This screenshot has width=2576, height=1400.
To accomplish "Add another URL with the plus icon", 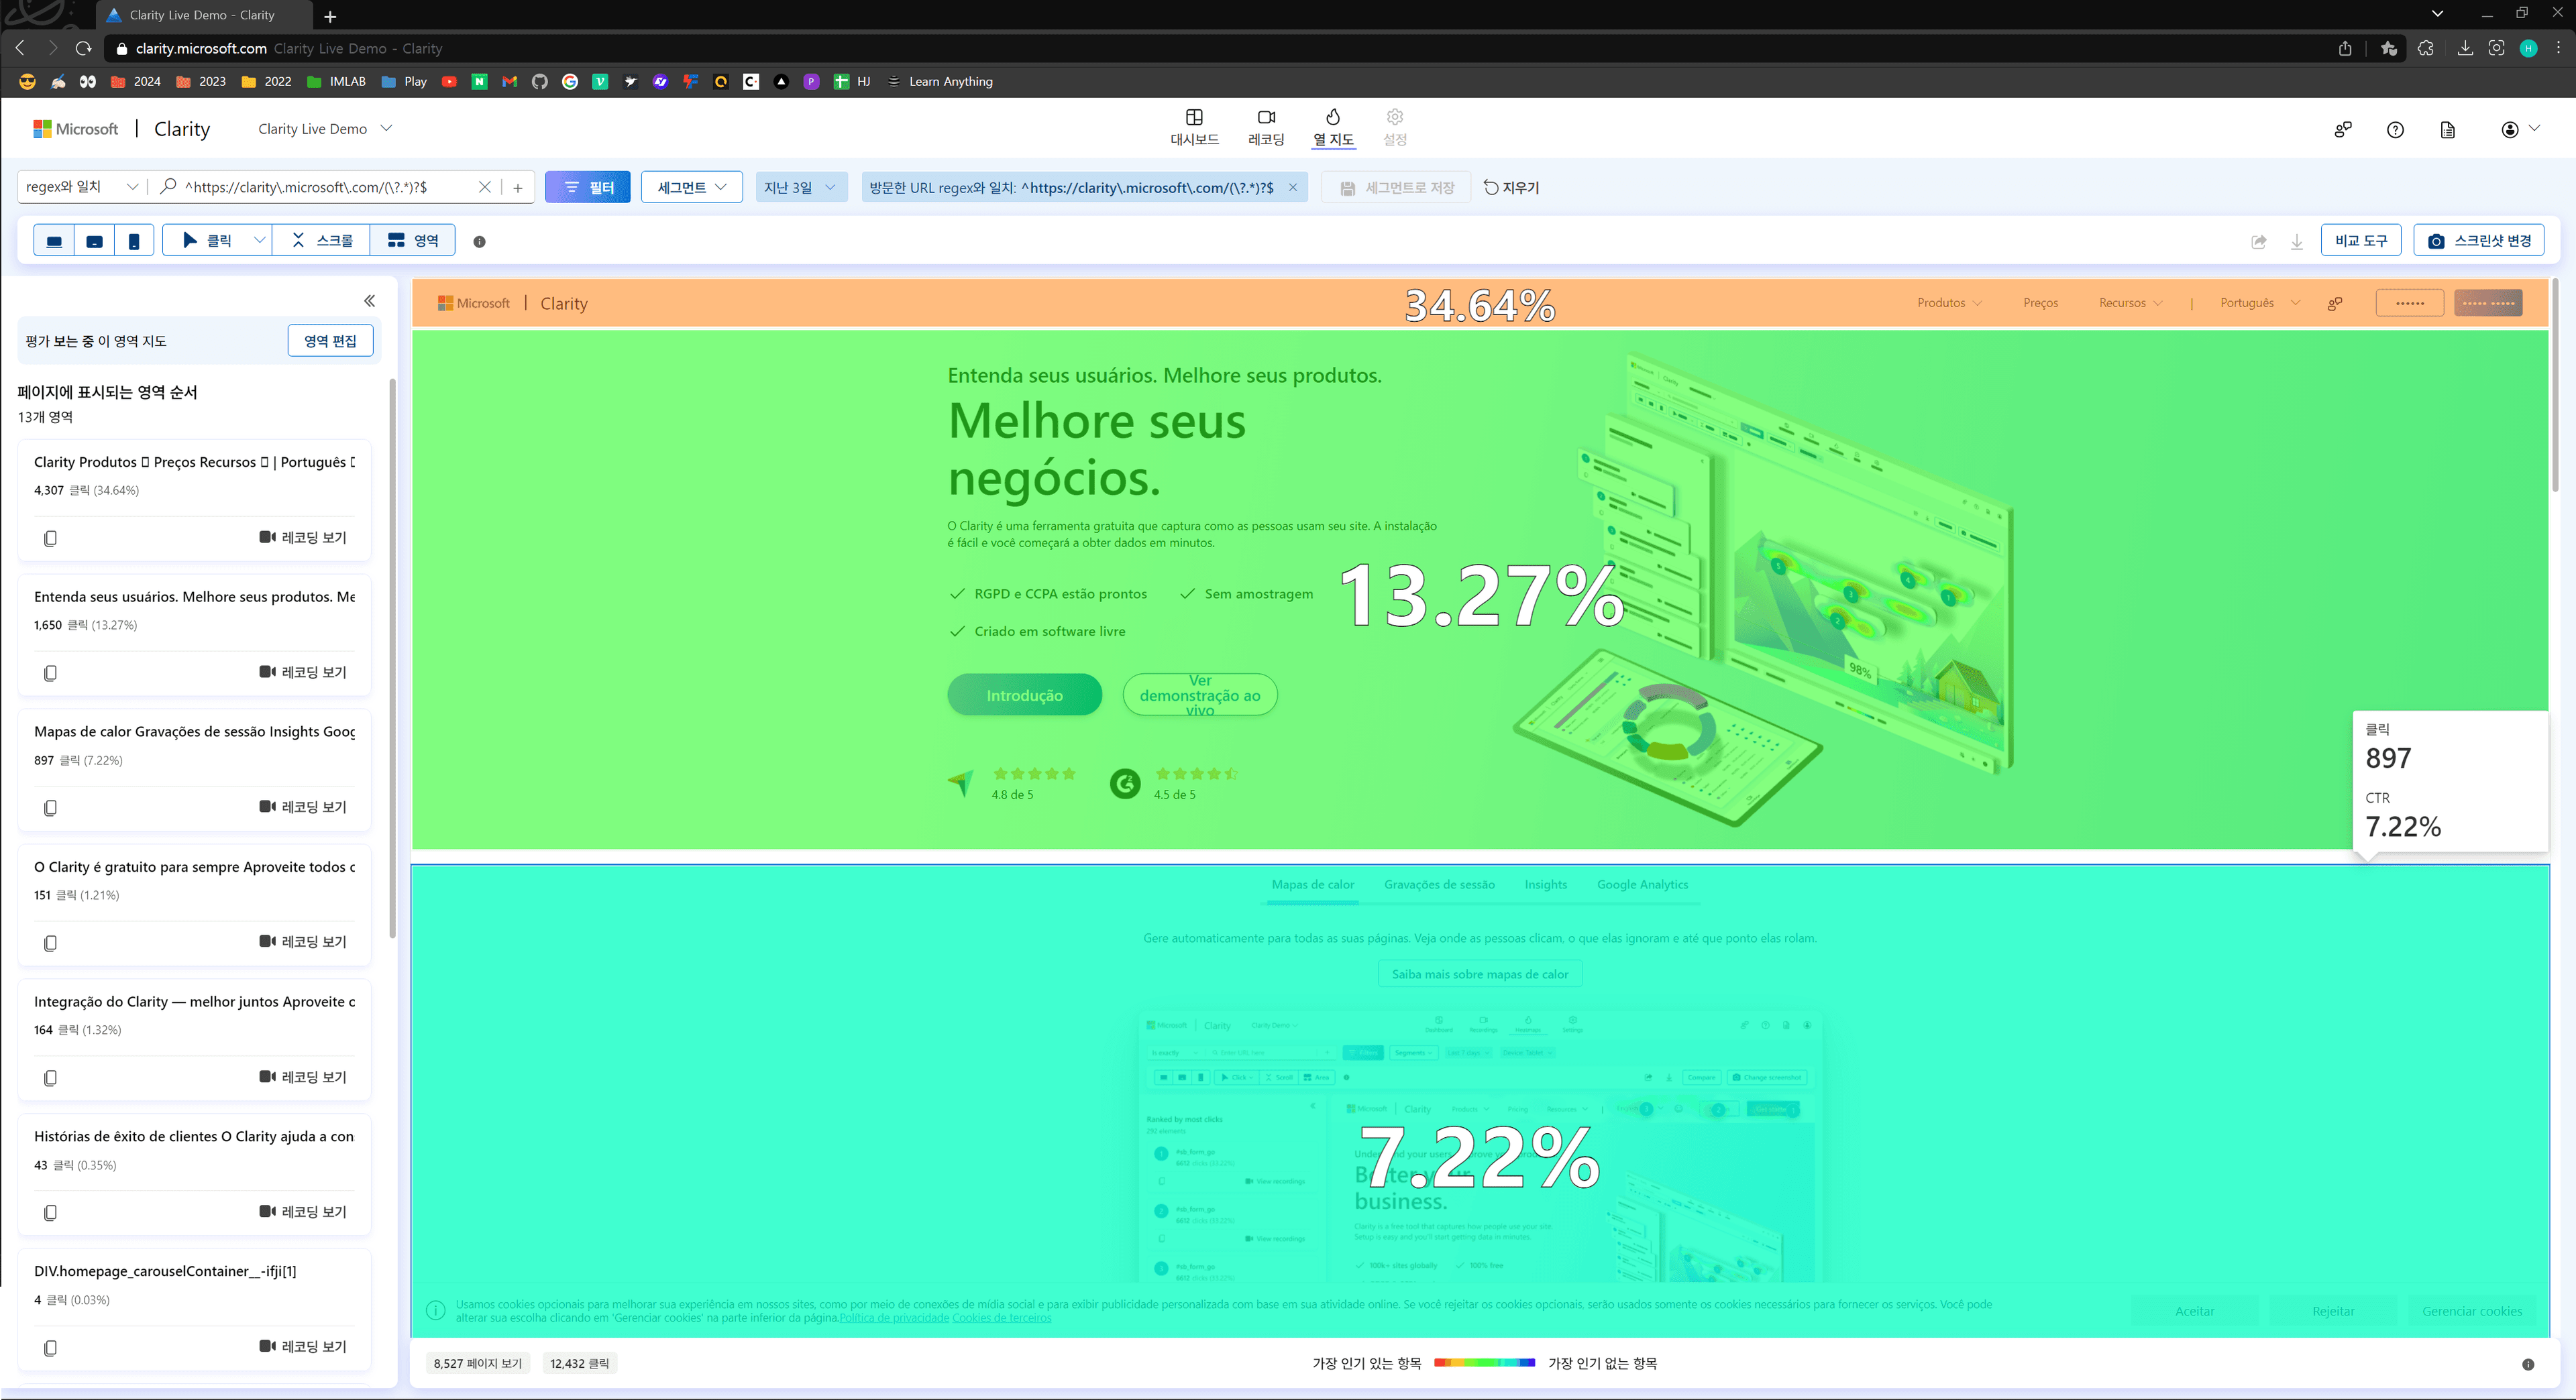I will (x=518, y=188).
